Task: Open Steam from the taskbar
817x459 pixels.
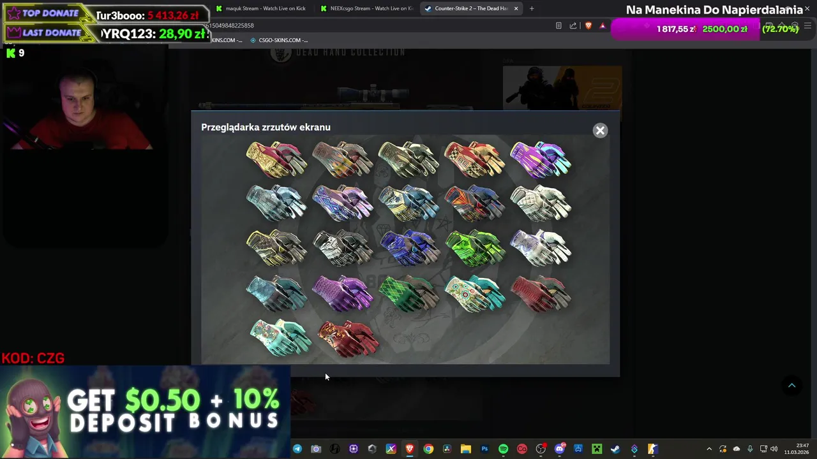Action: (x=615, y=449)
